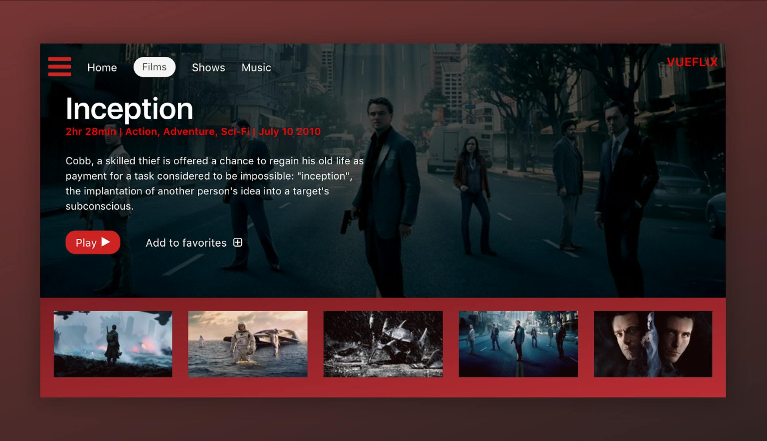
Task: Click the movie runtime text 2hr 28min
Action: [90, 131]
